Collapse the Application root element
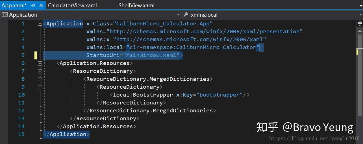363x144 pixels. [40, 24]
